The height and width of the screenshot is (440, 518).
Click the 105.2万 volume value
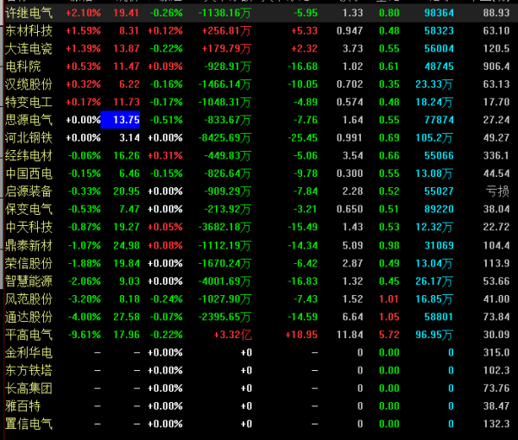coord(434,138)
